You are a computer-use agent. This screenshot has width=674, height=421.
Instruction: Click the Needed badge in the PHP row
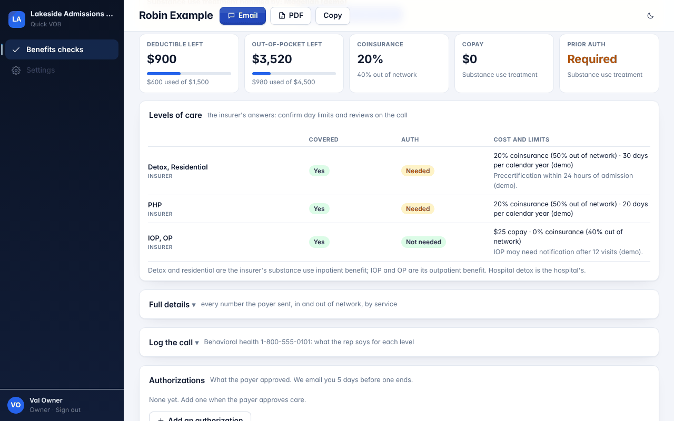tap(418, 209)
